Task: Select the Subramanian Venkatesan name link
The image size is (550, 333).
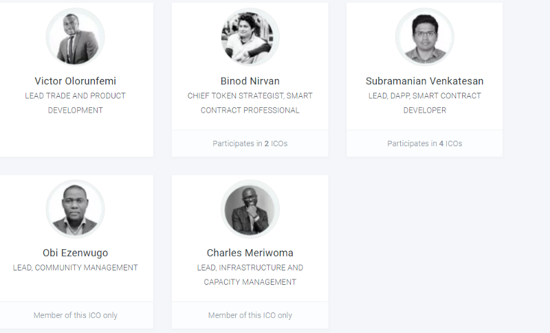Action: click(x=424, y=81)
